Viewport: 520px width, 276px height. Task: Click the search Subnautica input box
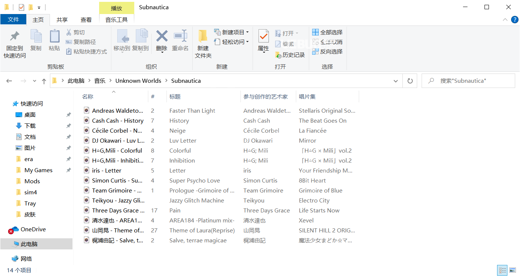tap(468, 81)
